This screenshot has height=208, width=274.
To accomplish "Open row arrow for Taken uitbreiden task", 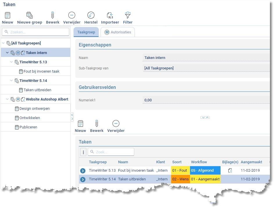I will (83, 180).
